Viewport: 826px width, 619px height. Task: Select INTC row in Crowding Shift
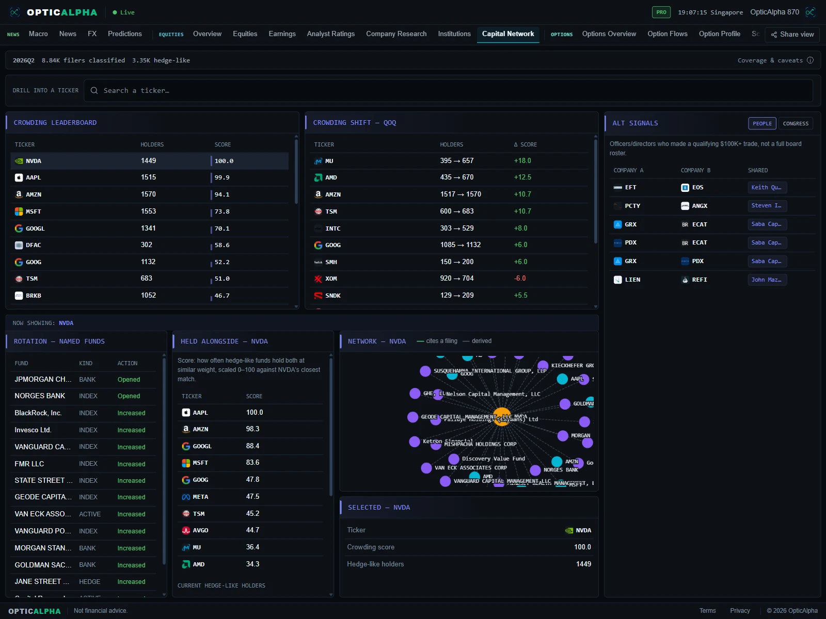click(x=449, y=229)
